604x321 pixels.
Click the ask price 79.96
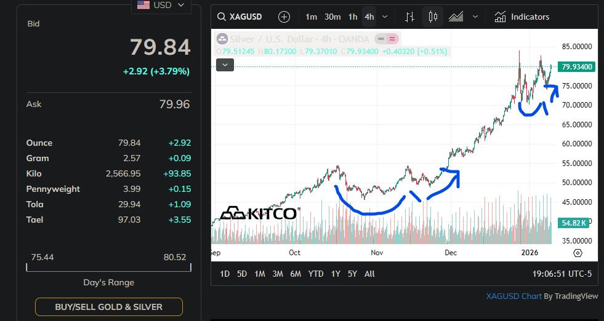coord(174,105)
